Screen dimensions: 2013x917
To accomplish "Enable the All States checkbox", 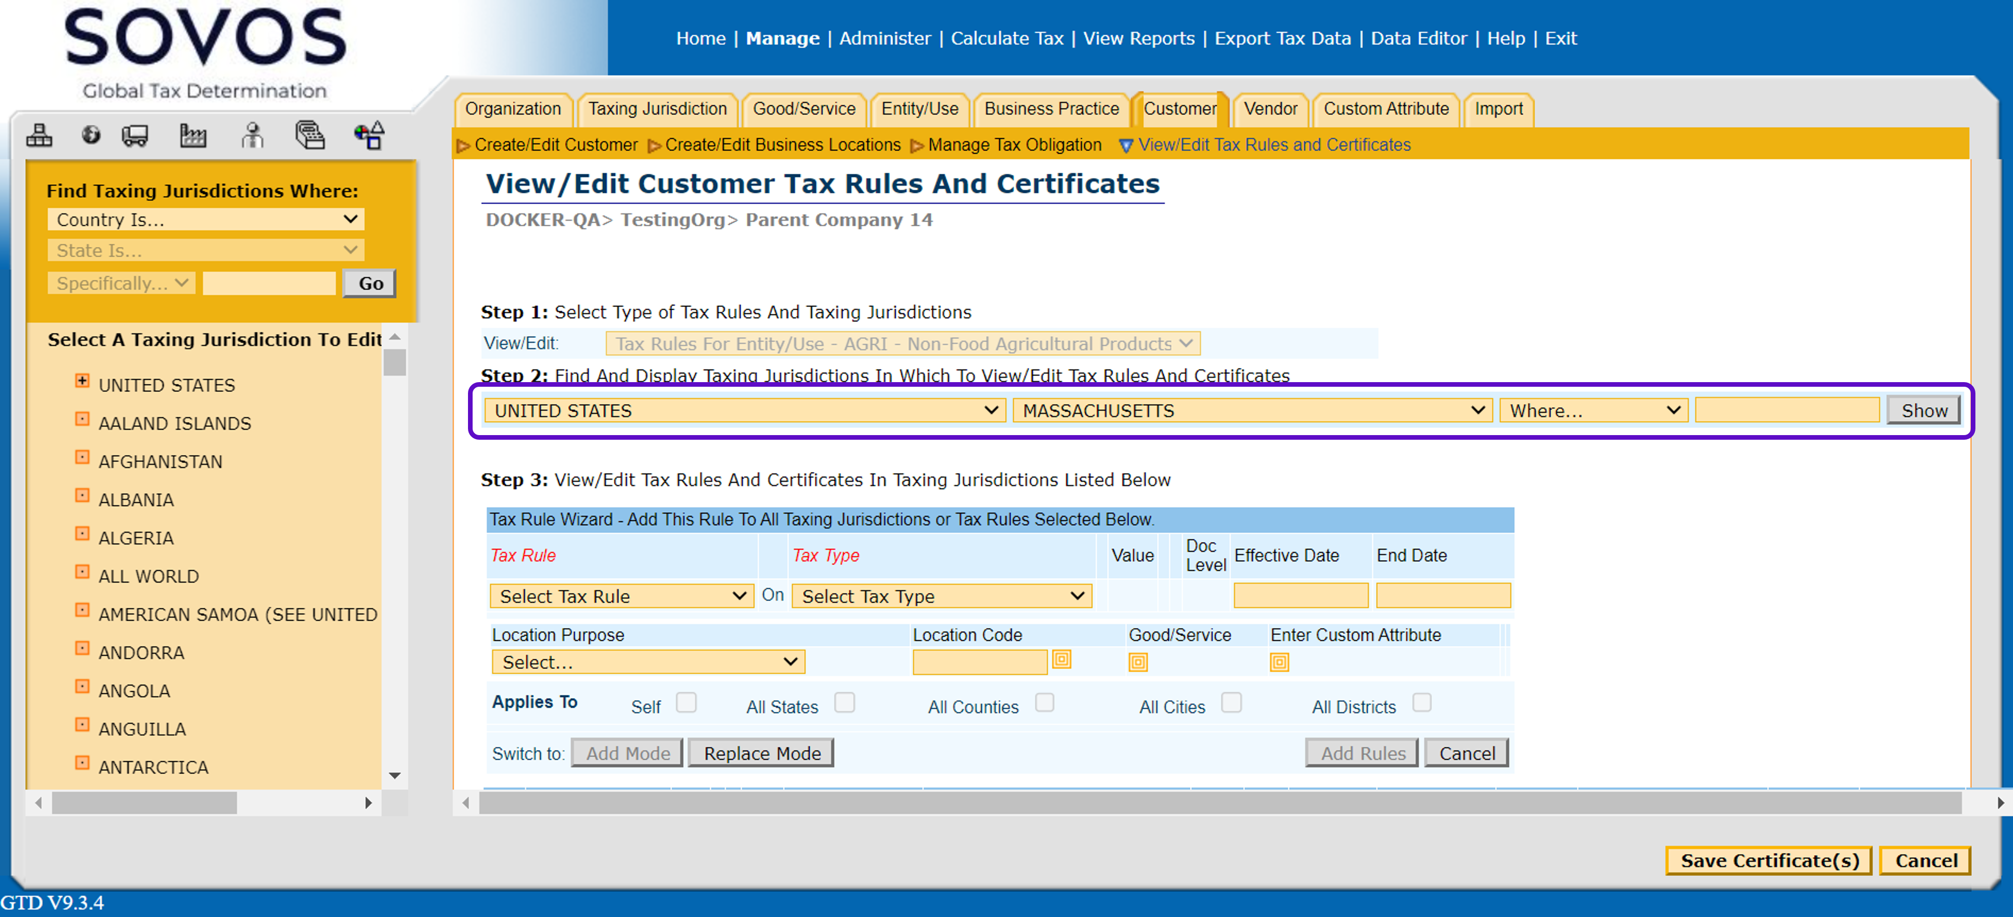I will coord(844,702).
